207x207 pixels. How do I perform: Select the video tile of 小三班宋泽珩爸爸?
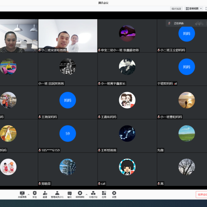(68, 36)
